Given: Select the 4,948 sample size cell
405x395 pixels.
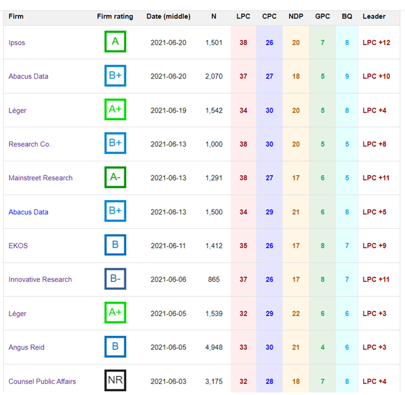Looking at the screenshot, I should coord(214,347).
